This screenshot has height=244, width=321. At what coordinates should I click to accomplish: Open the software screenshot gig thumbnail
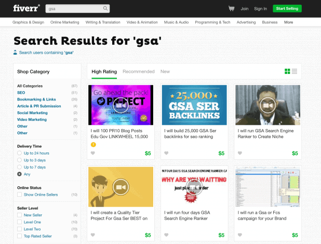268,187
